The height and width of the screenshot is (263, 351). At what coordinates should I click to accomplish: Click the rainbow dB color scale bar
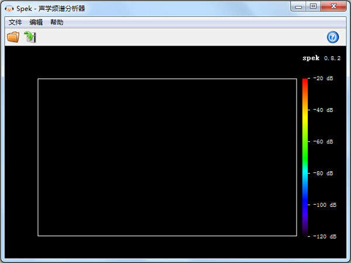click(x=305, y=157)
